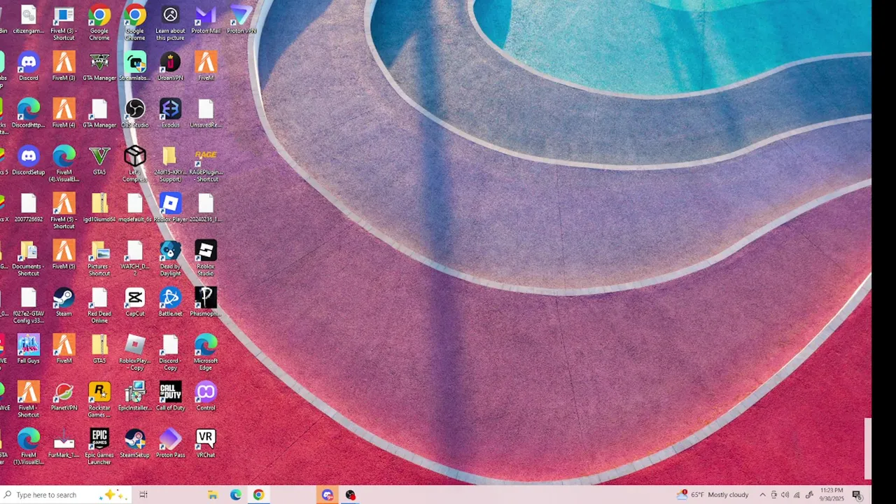Open the FiveM (4) desktop icon

(64, 114)
